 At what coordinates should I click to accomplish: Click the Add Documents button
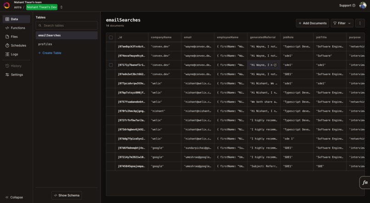[x=313, y=23]
